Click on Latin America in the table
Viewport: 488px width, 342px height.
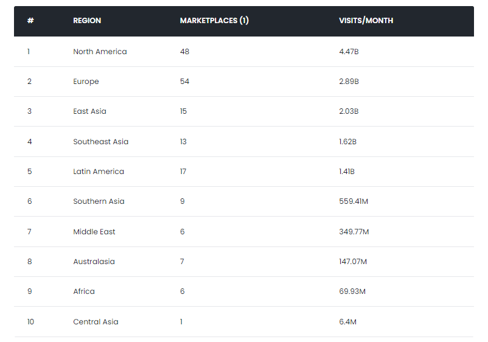pyautogui.click(x=99, y=172)
